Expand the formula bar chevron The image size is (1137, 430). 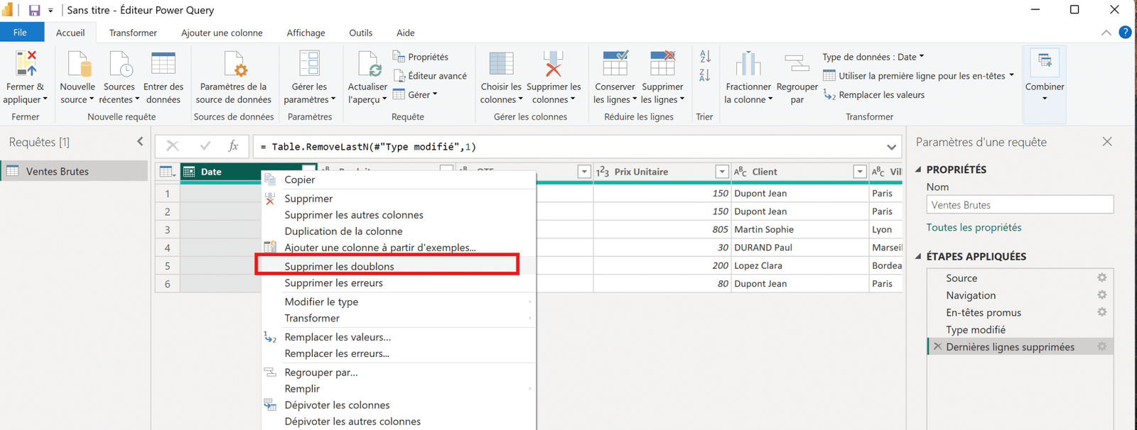[891, 147]
